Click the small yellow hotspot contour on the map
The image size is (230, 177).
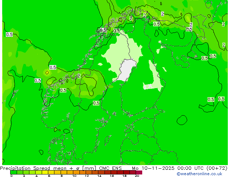pyautogui.click(x=47, y=73)
